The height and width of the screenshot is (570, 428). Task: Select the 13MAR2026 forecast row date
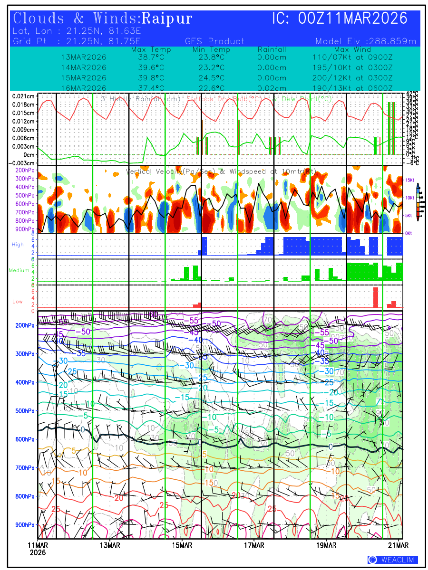pyautogui.click(x=84, y=57)
